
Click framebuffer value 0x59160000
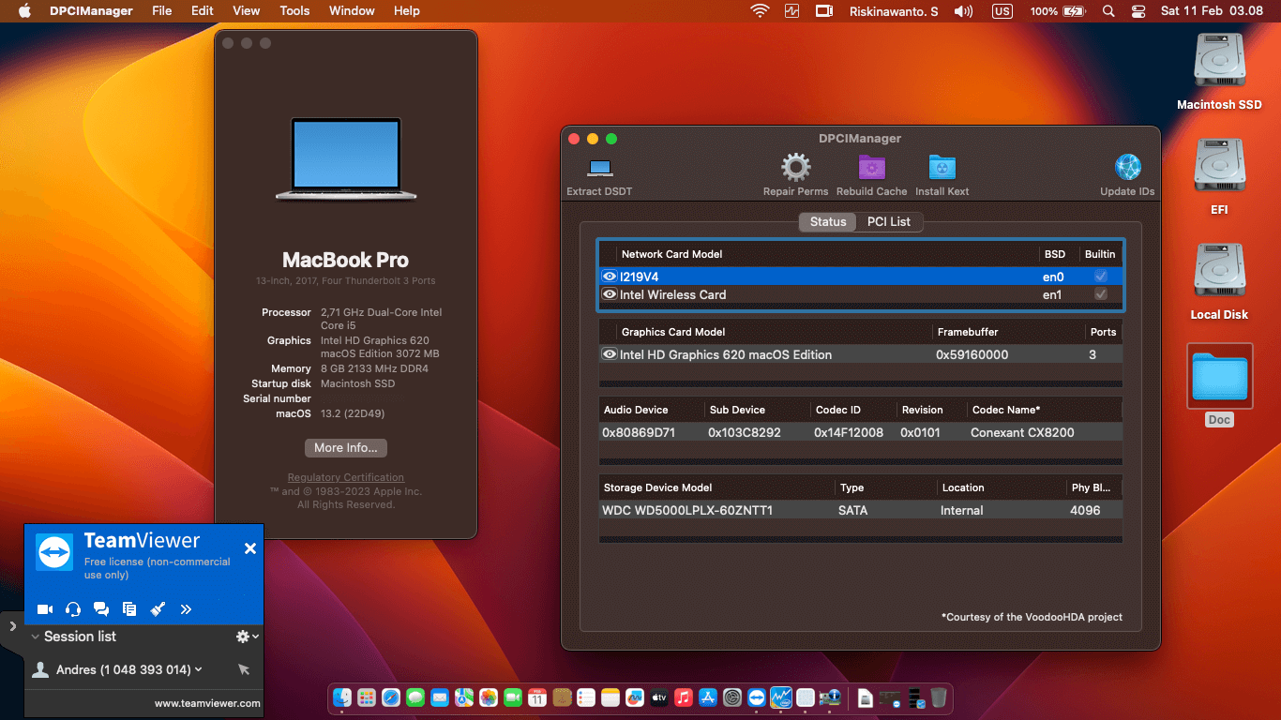[972, 354]
